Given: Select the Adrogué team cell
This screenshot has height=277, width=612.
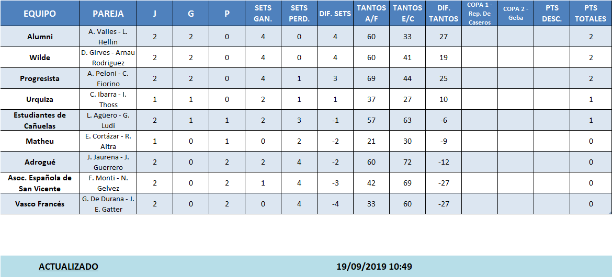Looking at the screenshot, I should 40,162.
